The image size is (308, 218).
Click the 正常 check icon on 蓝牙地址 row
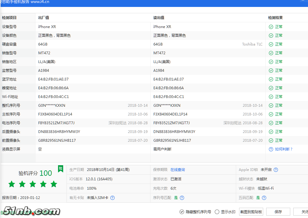[x=271, y=79]
